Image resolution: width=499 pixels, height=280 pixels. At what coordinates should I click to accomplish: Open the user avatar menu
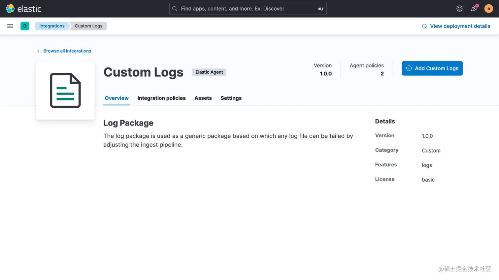pyautogui.click(x=489, y=9)
